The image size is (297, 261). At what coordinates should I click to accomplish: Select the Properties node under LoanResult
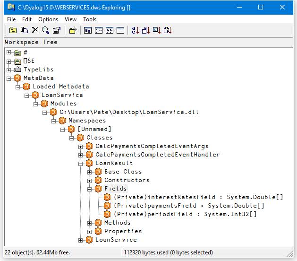point(123,231)
